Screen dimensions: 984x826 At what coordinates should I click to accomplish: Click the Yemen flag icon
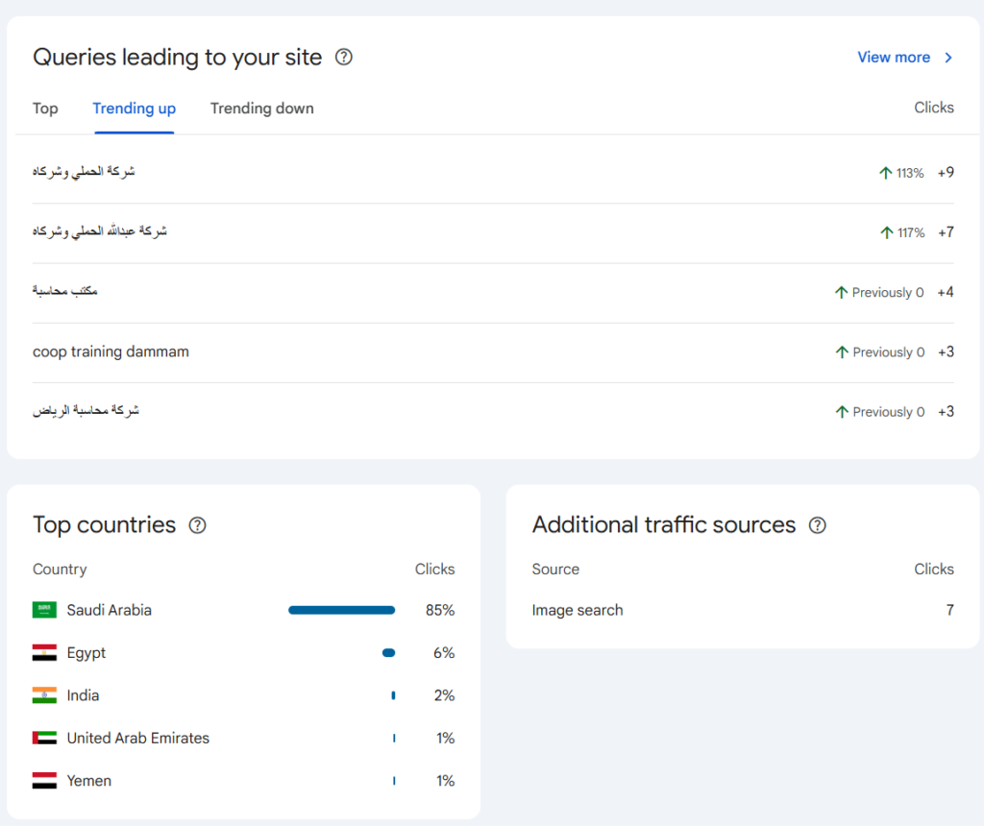coord(44,780)
